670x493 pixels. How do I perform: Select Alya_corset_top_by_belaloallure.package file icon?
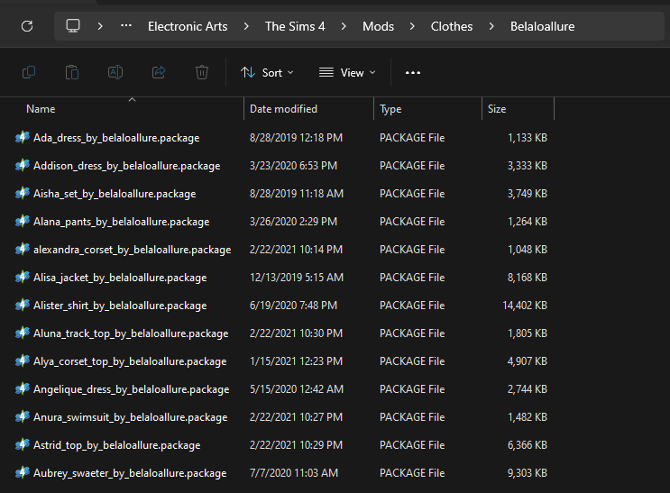coord(23,361)
